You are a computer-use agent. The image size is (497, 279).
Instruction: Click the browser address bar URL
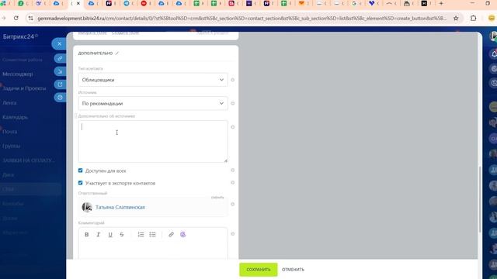(242, 19)
